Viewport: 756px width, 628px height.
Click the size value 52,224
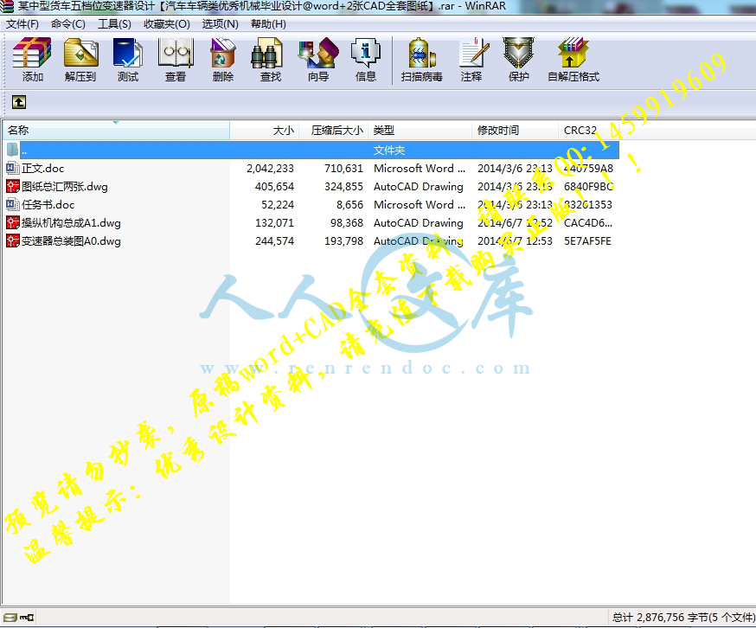(x=278, y=204)
